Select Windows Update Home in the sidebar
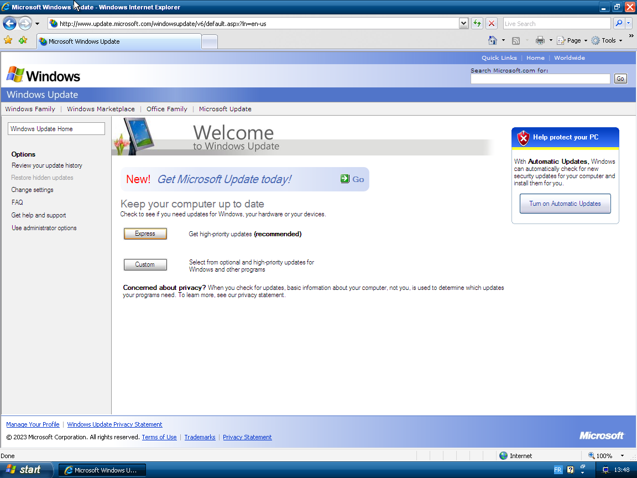The height and width of the screenshot is (478, 637). point(56,129)
